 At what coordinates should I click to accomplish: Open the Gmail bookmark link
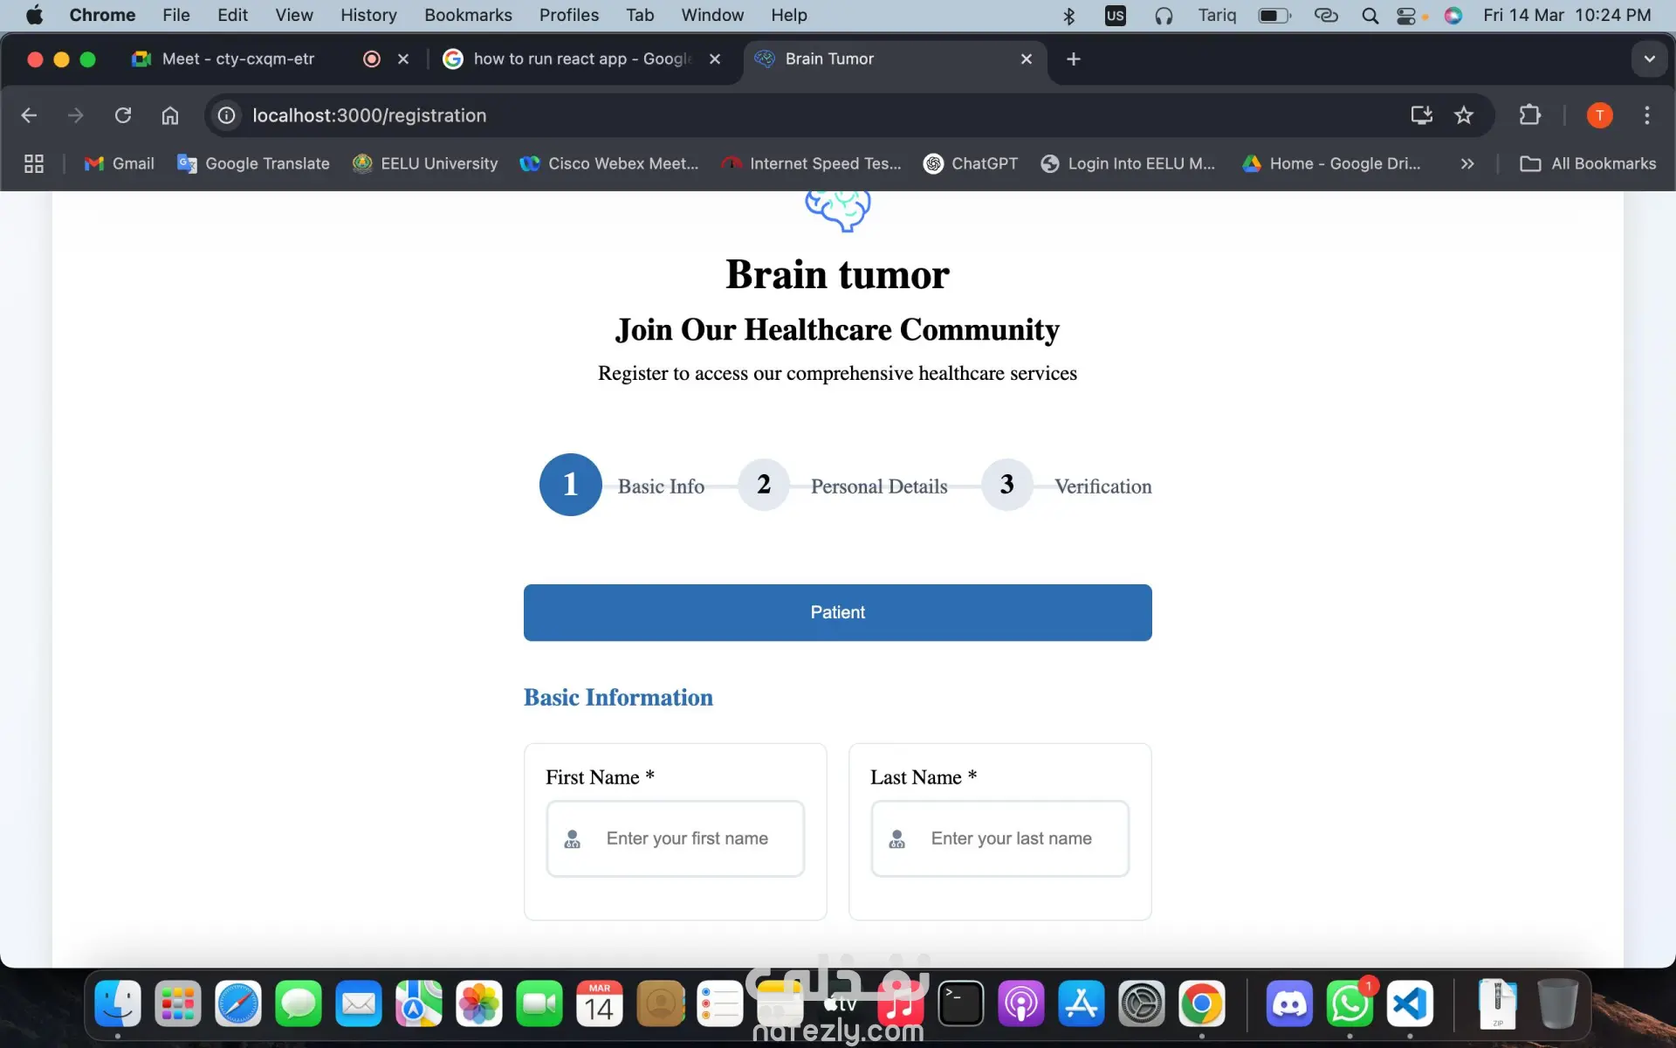(x=119, y=163)
